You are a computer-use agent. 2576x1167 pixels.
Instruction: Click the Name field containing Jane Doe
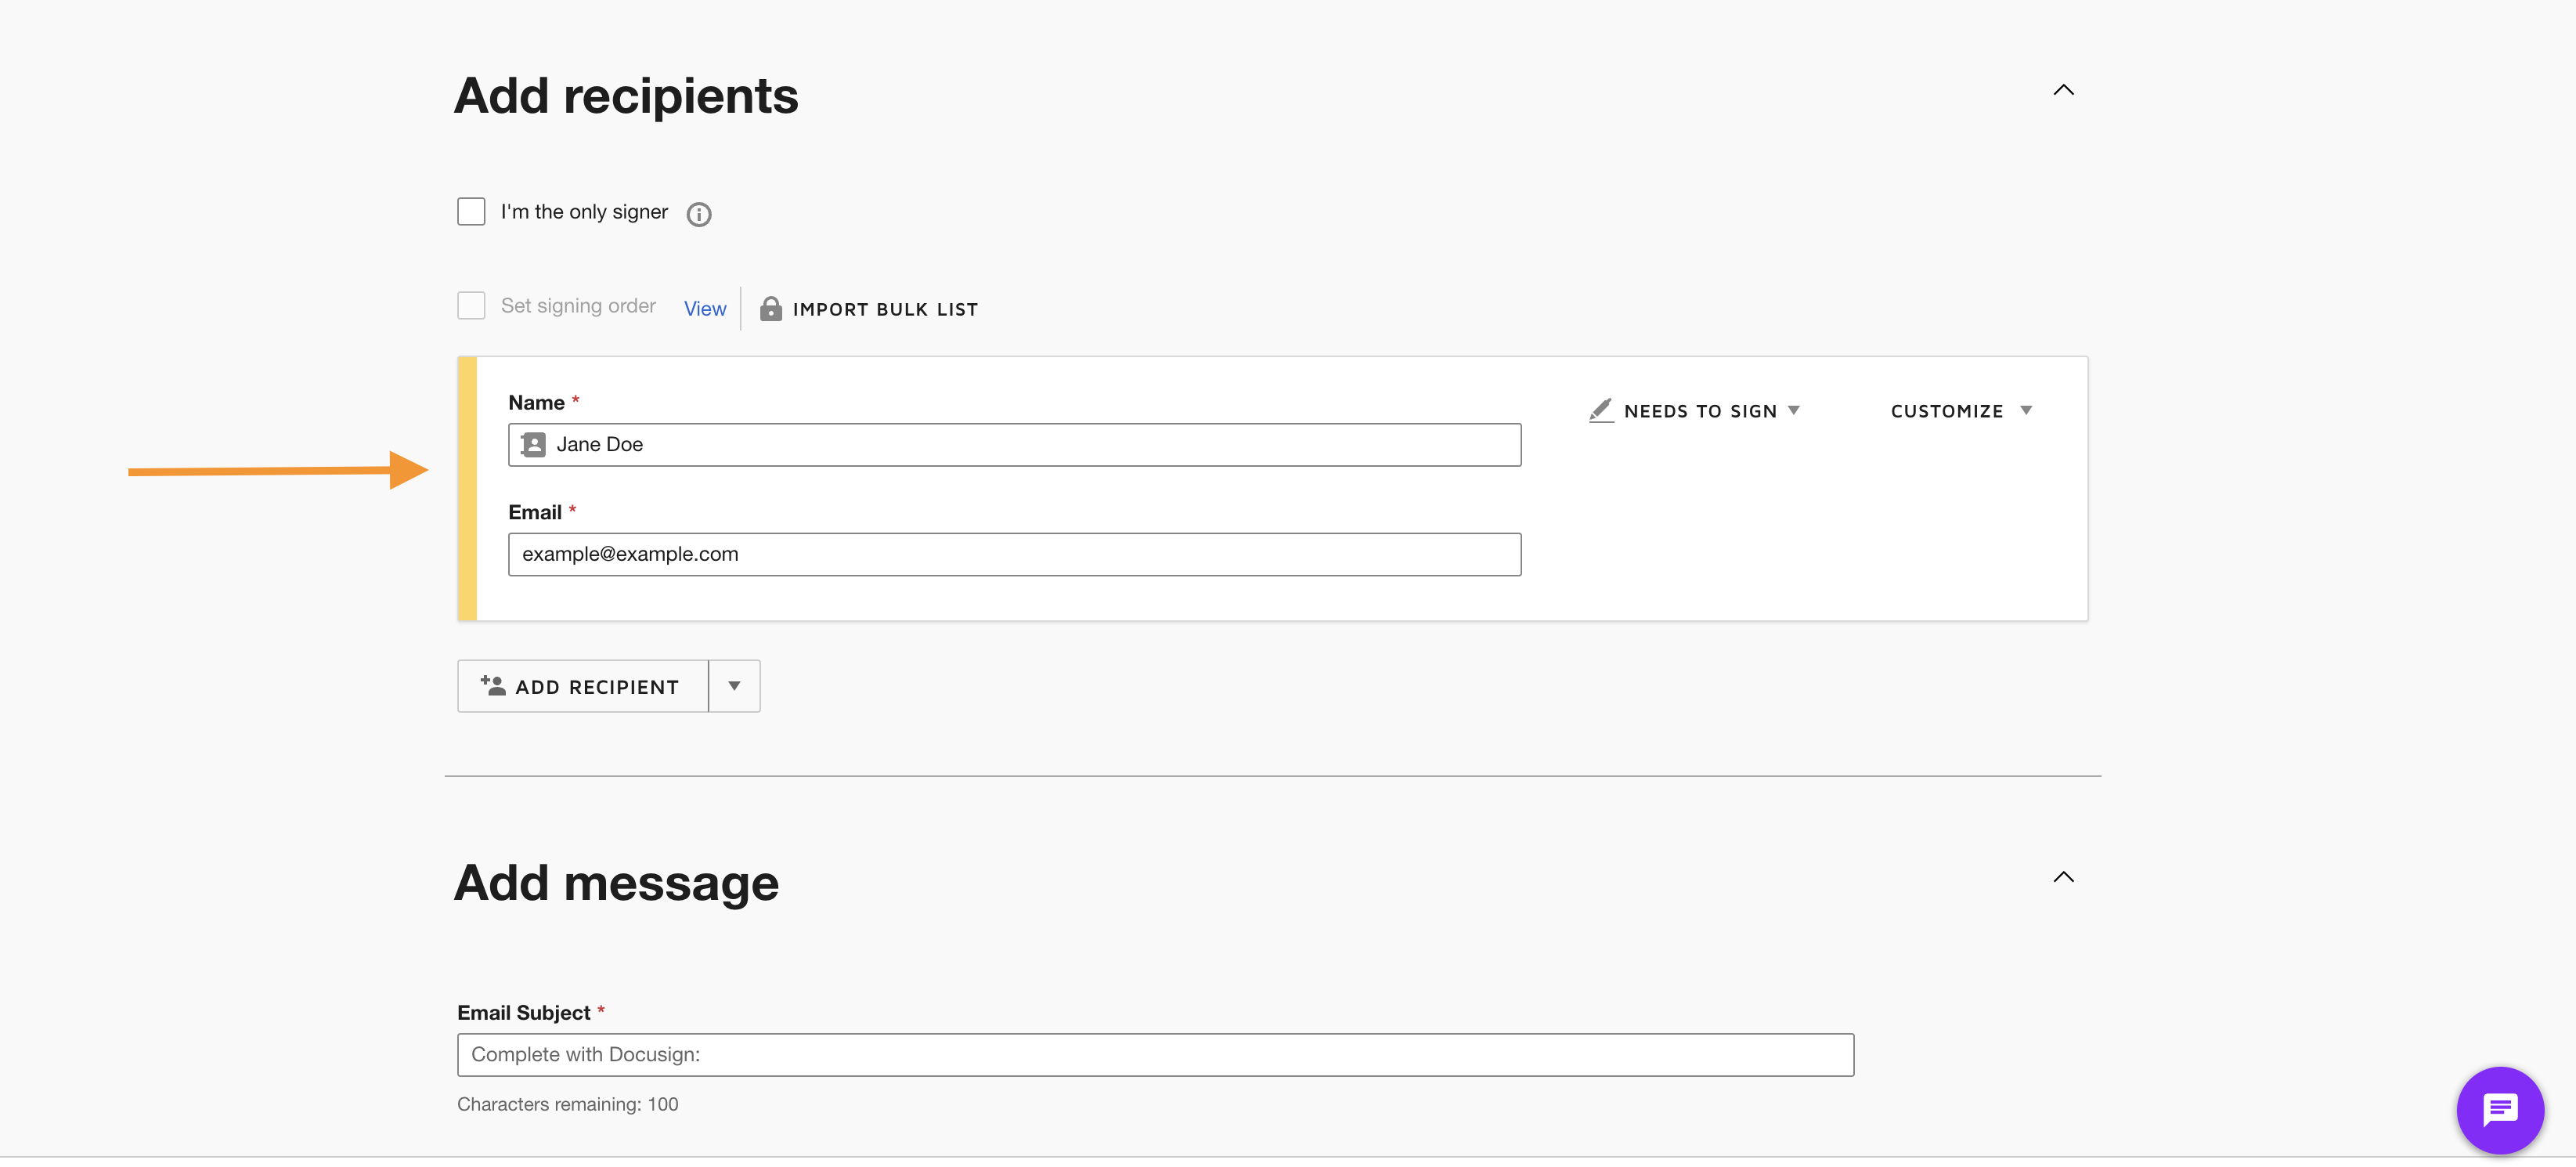1030,445
